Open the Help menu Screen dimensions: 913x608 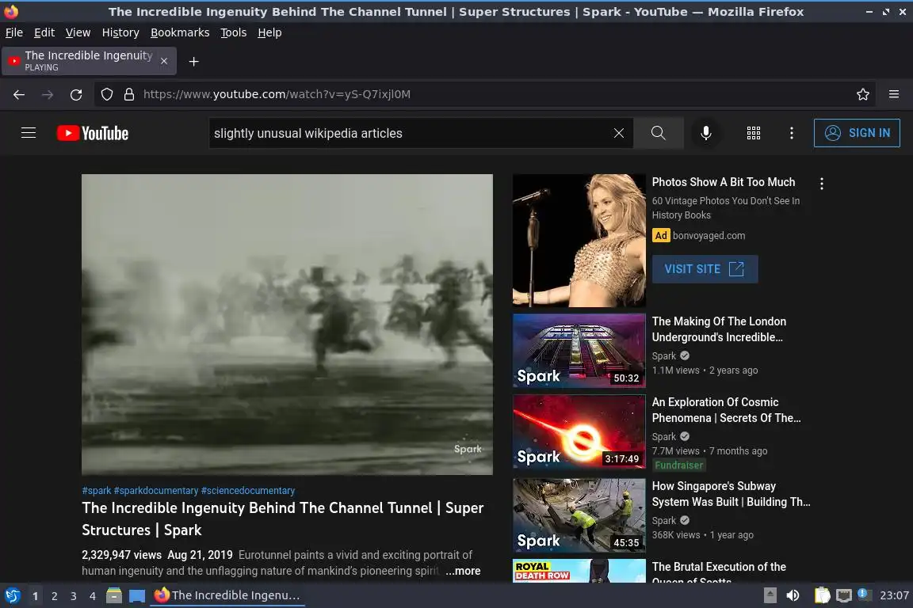(269, 32)
